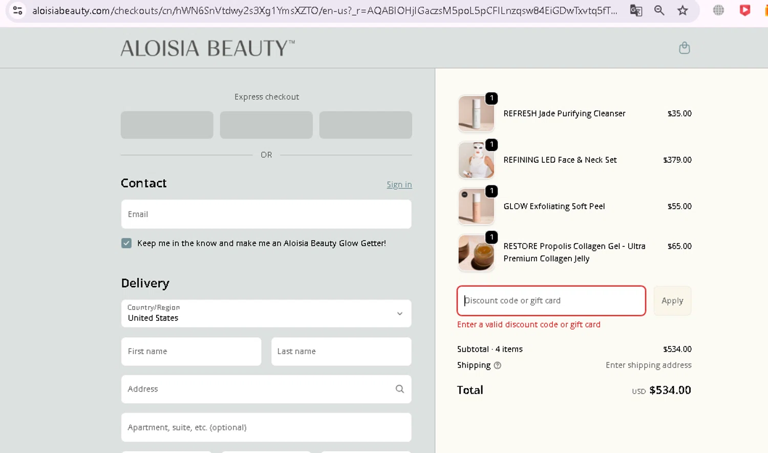
Task: Click the Exfoliating Soft Peel thumbnail
Action: click(476, 206)
